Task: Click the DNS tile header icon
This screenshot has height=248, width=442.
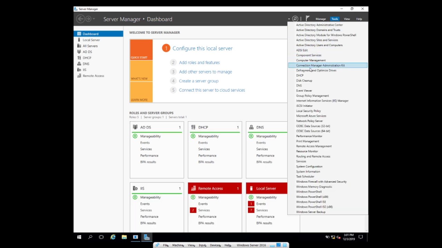Action: pos(251,127)
